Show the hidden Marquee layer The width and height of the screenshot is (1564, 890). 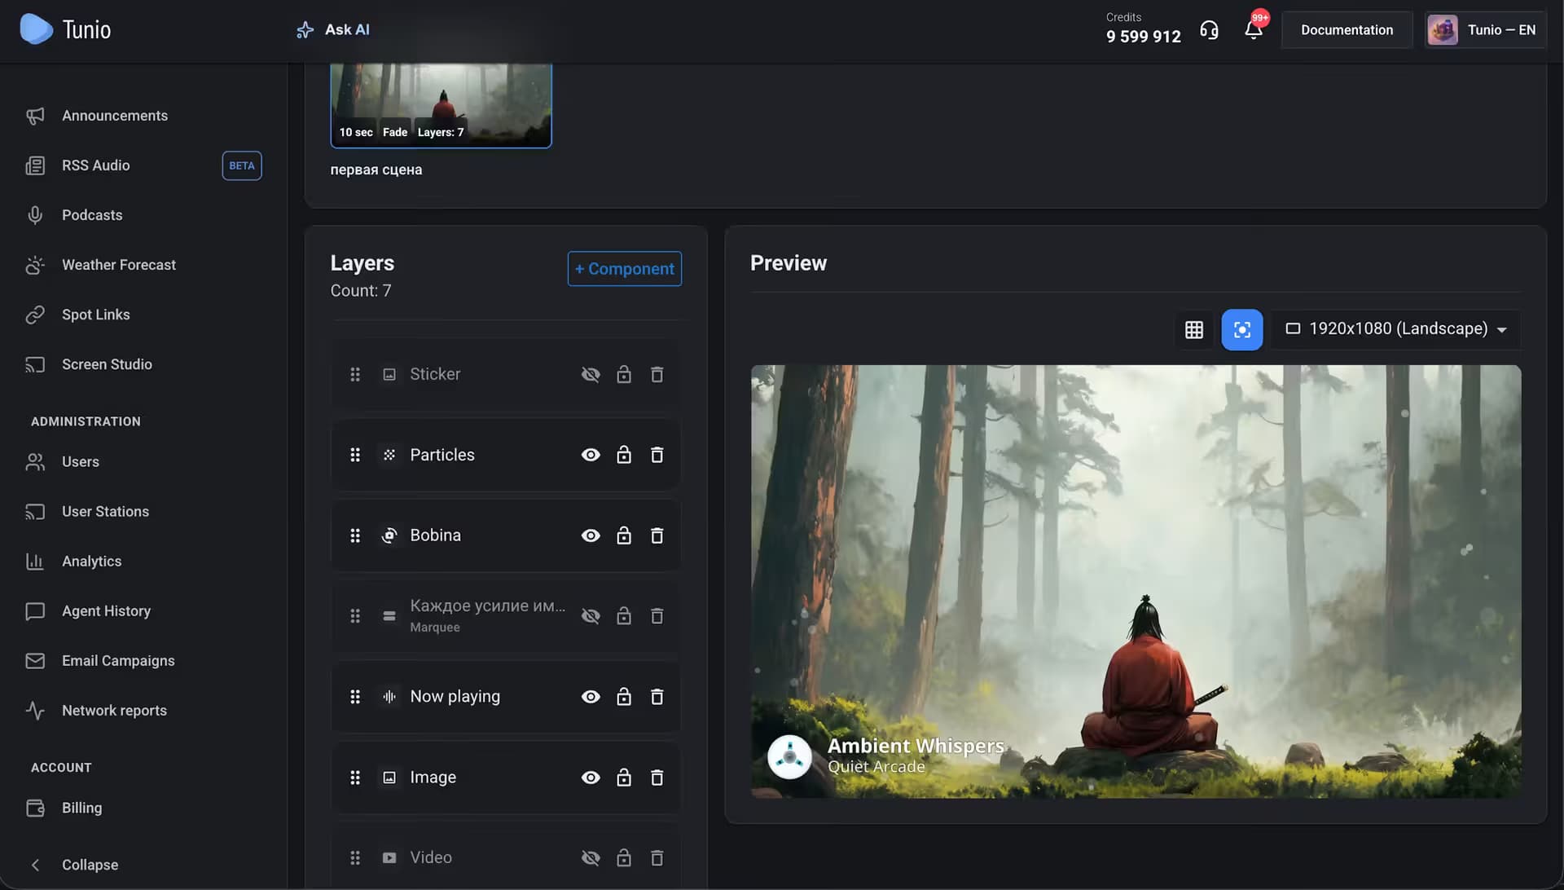pyautogui.click(x=591, y=617)
